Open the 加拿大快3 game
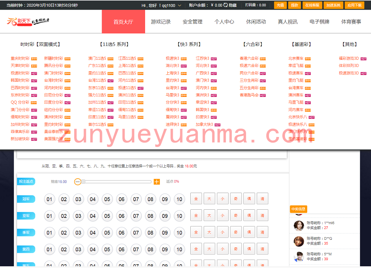Image resolution: width=371 pixels, height=268 pixels. [x=204, y=124]
